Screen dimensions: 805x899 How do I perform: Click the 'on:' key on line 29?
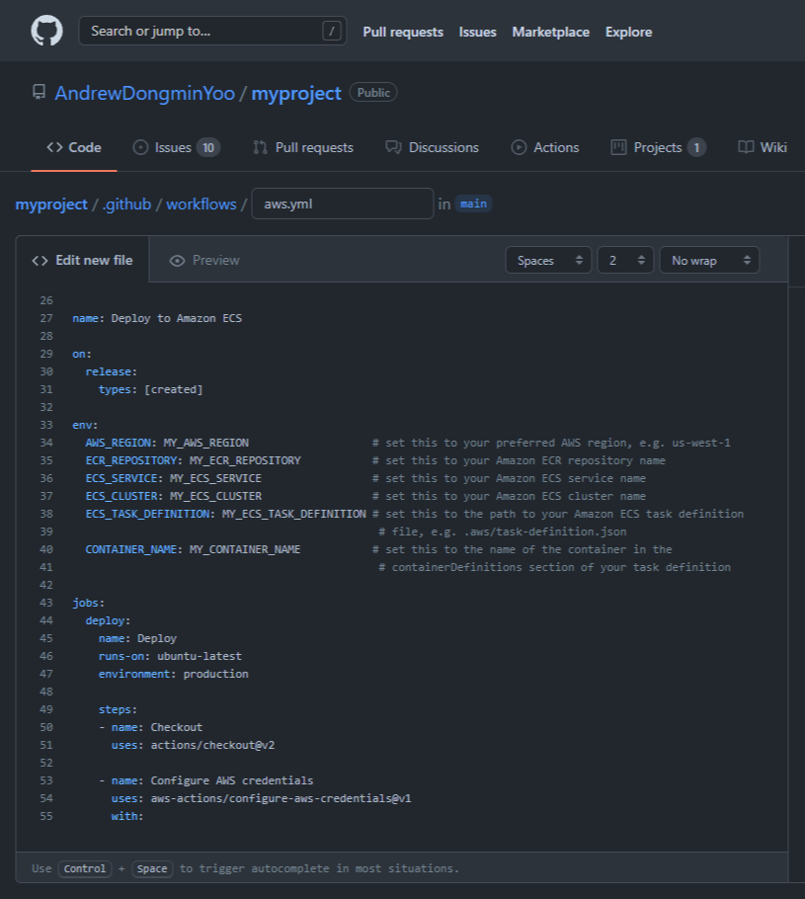tap(82, 354)
